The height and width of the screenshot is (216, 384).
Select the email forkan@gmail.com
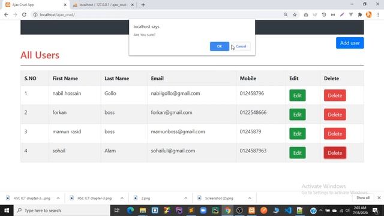click(172, 112)
